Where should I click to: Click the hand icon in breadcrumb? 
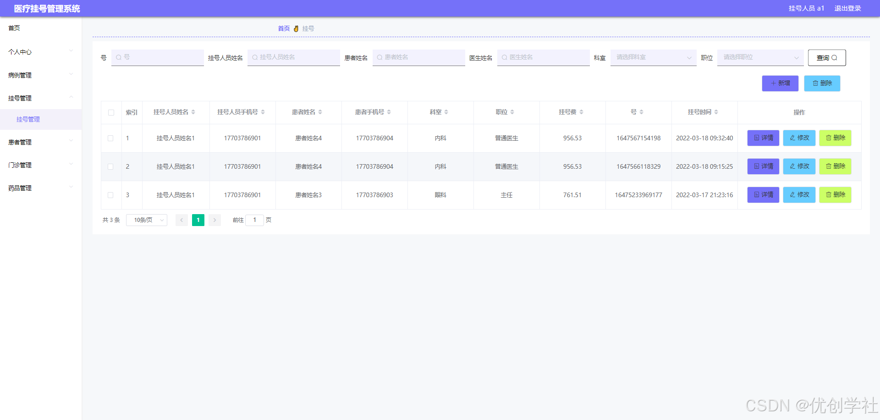tap(296, 28)
